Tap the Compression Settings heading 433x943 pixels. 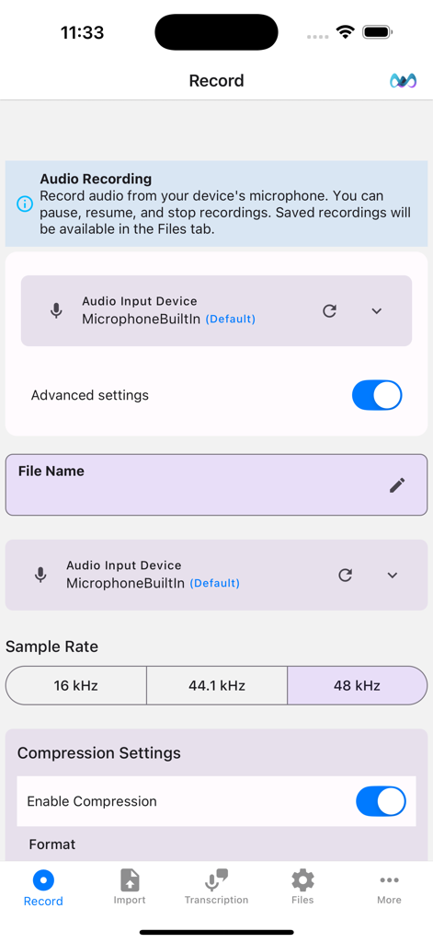(98, 753)
